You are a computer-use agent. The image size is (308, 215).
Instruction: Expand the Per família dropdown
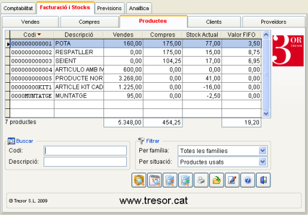263,151
